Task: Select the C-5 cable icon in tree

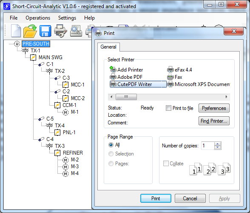Action: [41, 119]
